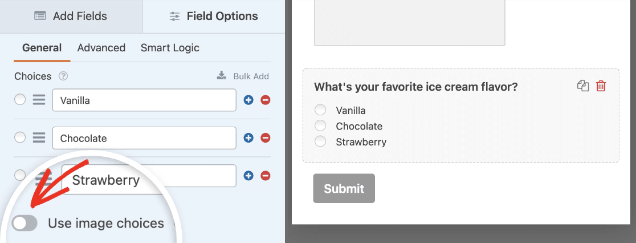636x243 pixels.
Task: Set Vanilla as default choice radio in sidebar
Action: [20, 100]
